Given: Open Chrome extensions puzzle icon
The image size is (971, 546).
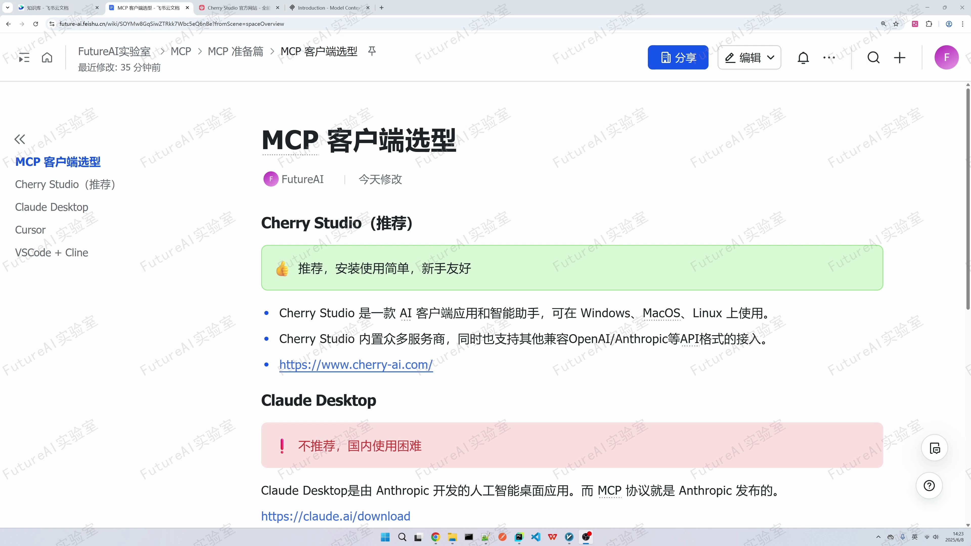Looking at the screenshot, I should point(929,23).
